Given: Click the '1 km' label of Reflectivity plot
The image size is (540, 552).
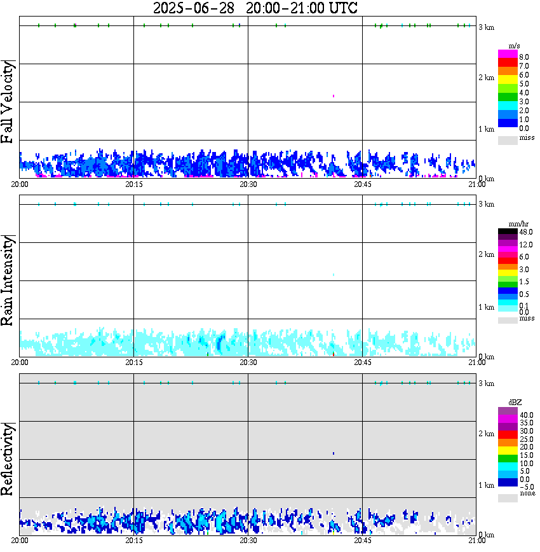Looking at the screenshot, I should pos(486,485).
